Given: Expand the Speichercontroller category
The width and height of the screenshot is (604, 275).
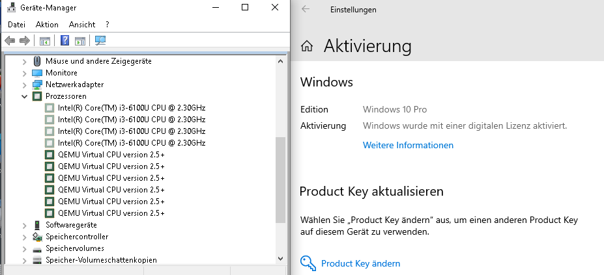Looking at the screenshot, I should [x=24, y=237].
